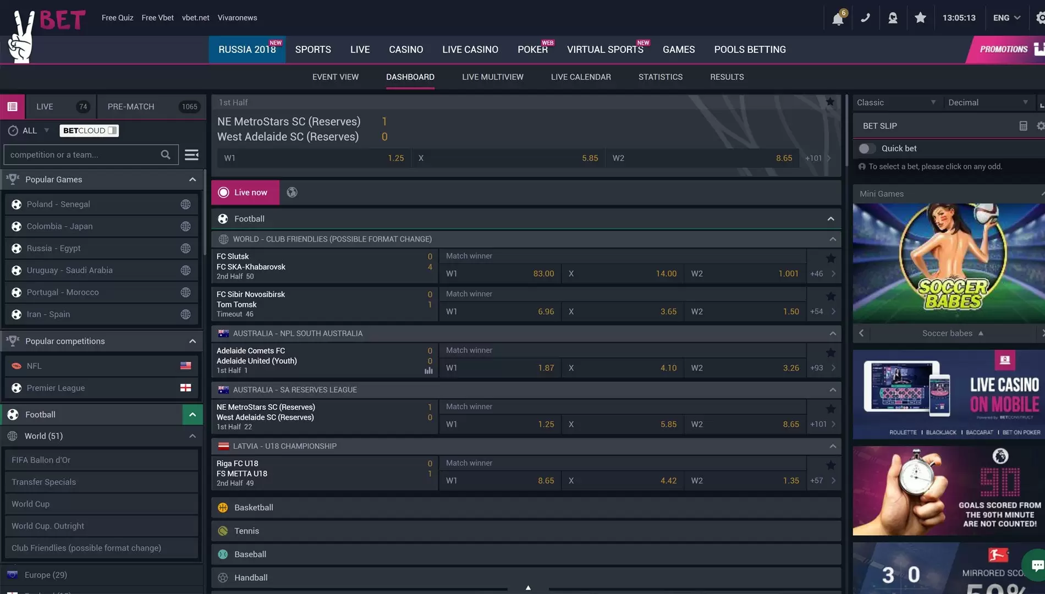Click the Tennis sport icon
1045x594 pixels.
(223, 531)
